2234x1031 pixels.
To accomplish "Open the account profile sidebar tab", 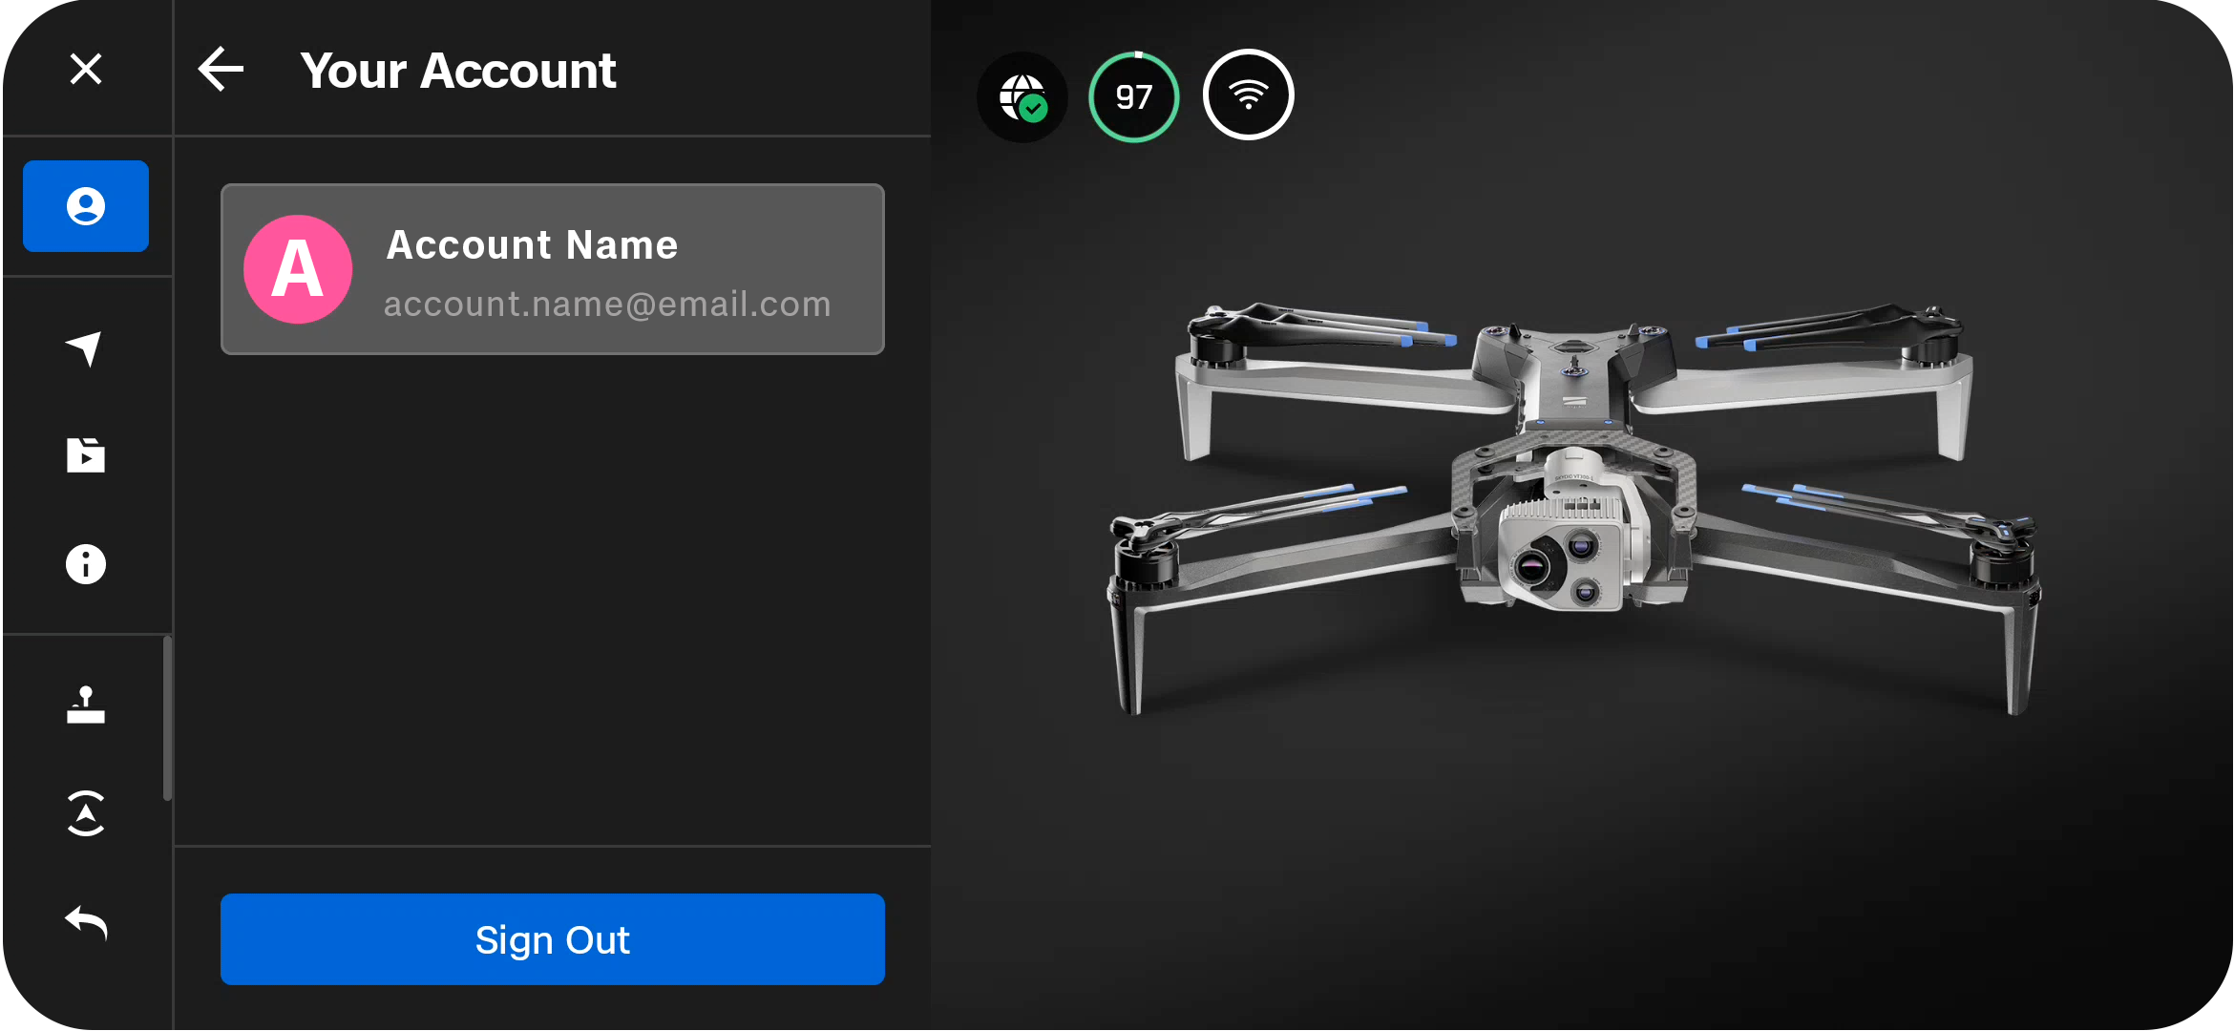I will [86, 206].
